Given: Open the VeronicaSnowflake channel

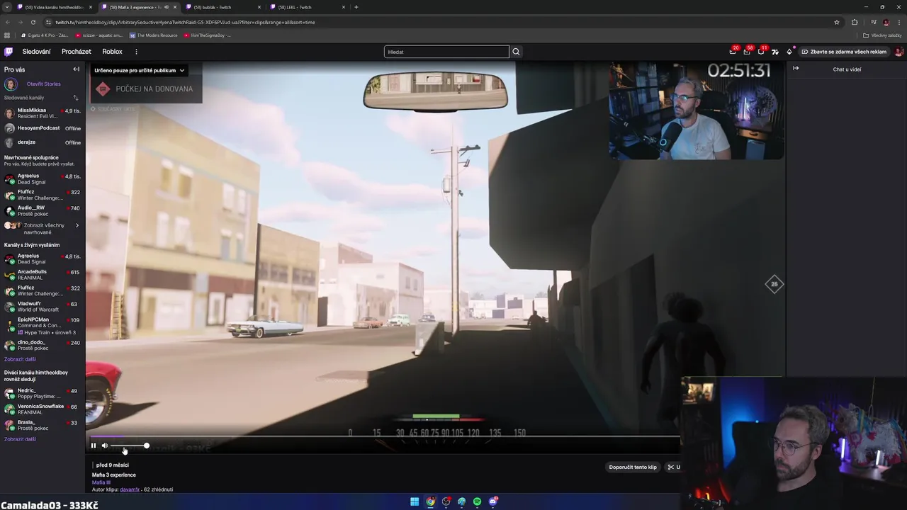Looking at the screenshot, I should (x=43, y=409).
